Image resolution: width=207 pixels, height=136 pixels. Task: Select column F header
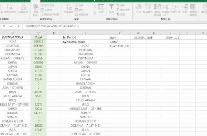pyautogui.click(x=120, y=33)
